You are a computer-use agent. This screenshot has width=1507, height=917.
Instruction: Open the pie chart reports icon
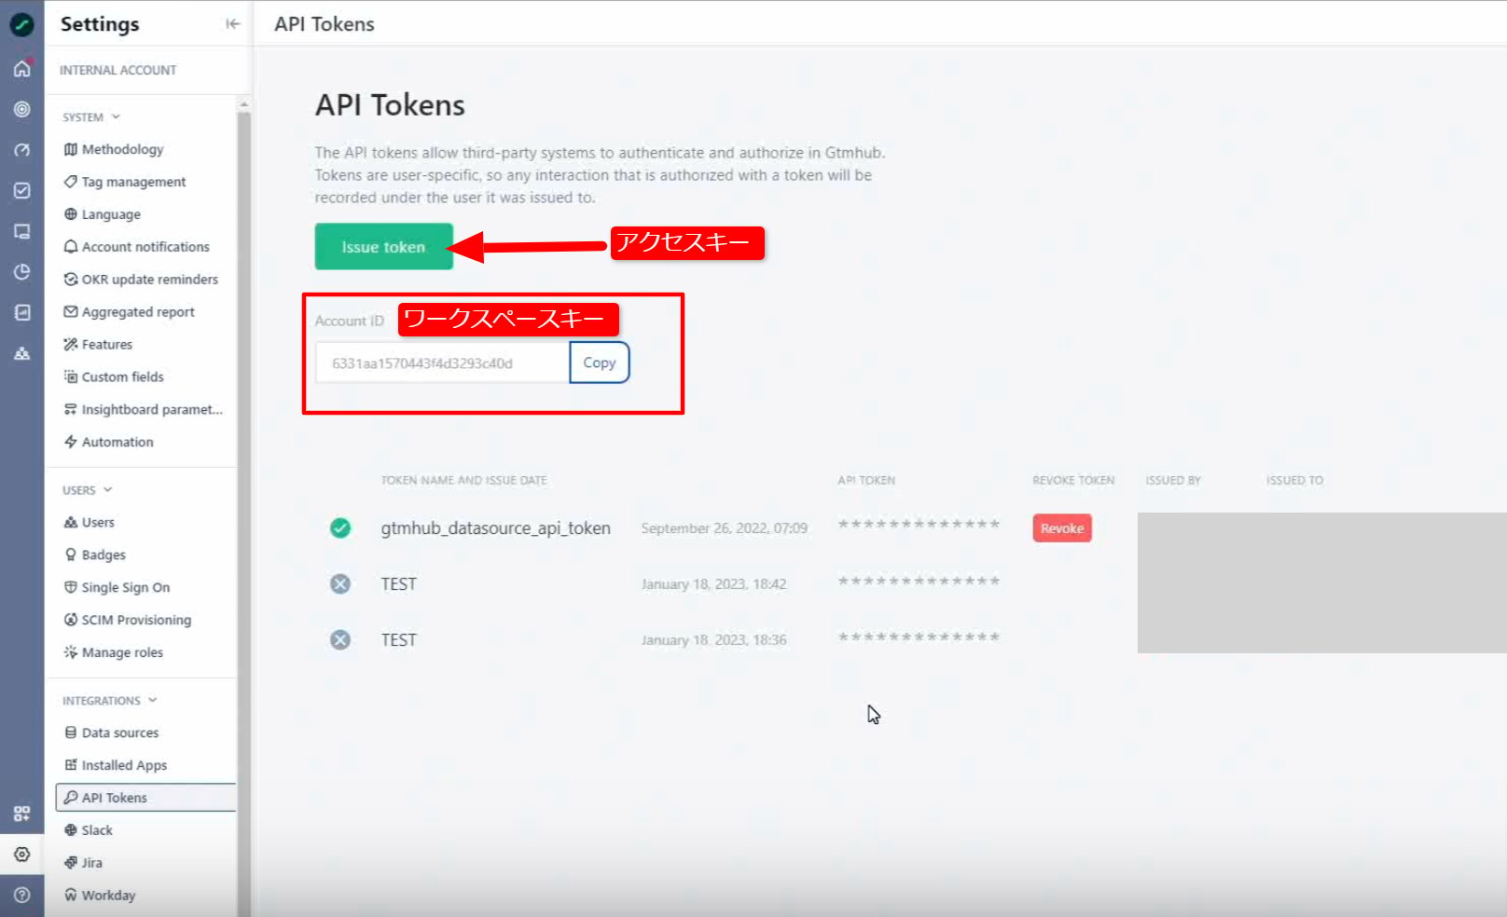(x=21, y=271)
